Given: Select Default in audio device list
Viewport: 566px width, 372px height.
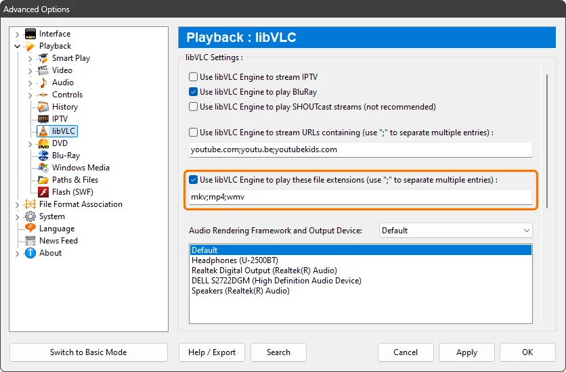Looking at the screenshot, I should tap(361, 250).
